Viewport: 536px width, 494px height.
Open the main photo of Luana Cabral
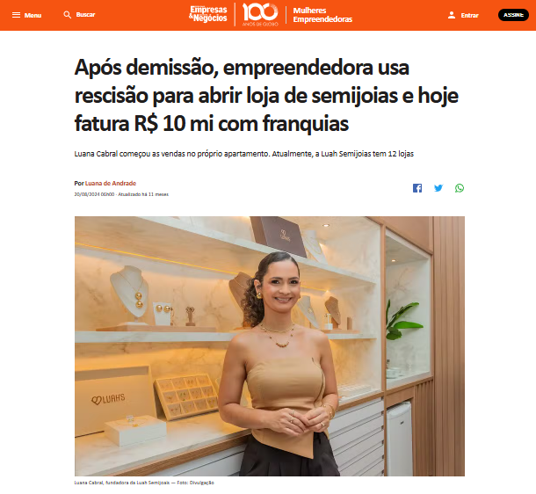[x=270, y=346]
